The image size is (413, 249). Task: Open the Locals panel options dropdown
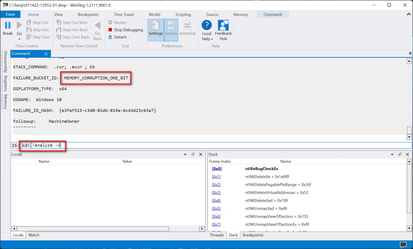click(185, 154)
